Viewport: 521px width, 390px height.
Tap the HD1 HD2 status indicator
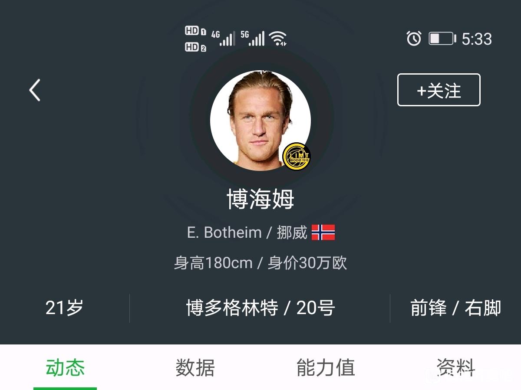pyautogui.click(x=195, y=39)
